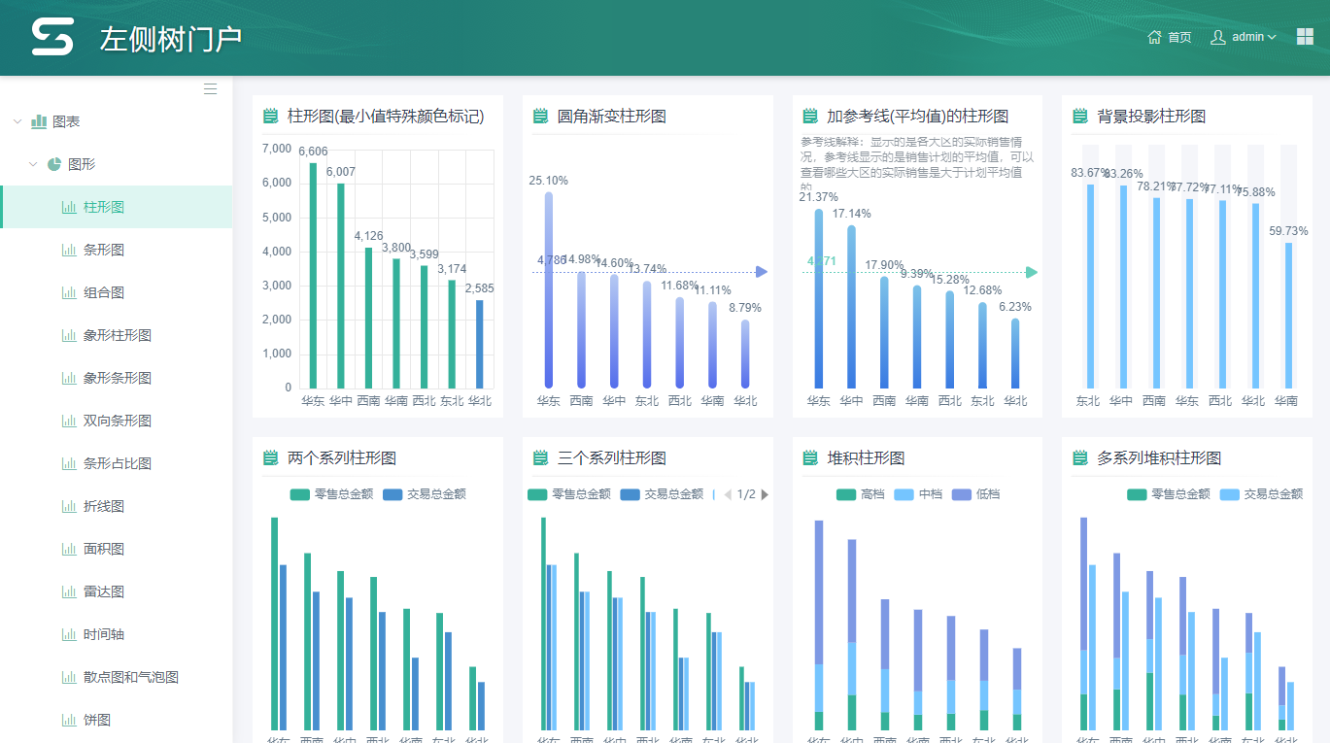1330x743 pixels.
Task: Click the portal logo icon in header
Action: (52, 37)
